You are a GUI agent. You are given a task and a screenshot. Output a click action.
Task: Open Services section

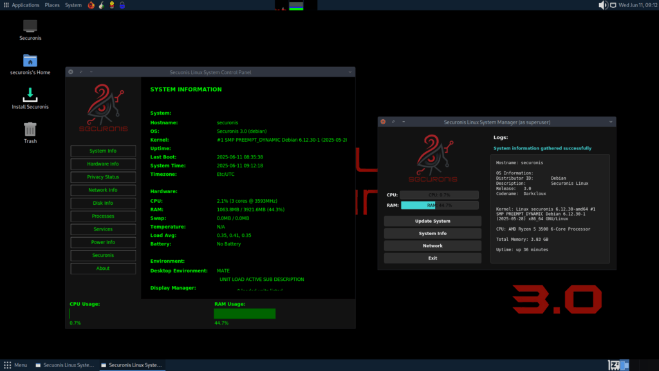(103, 229)
